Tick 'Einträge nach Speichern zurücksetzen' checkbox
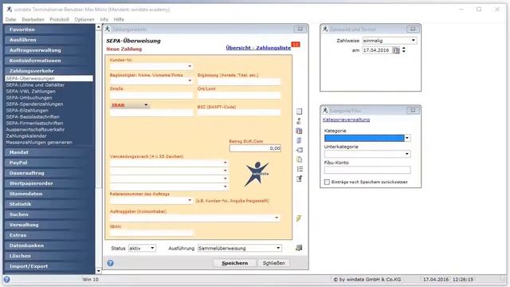The image size is (510, 287). (x=327, y=182)
